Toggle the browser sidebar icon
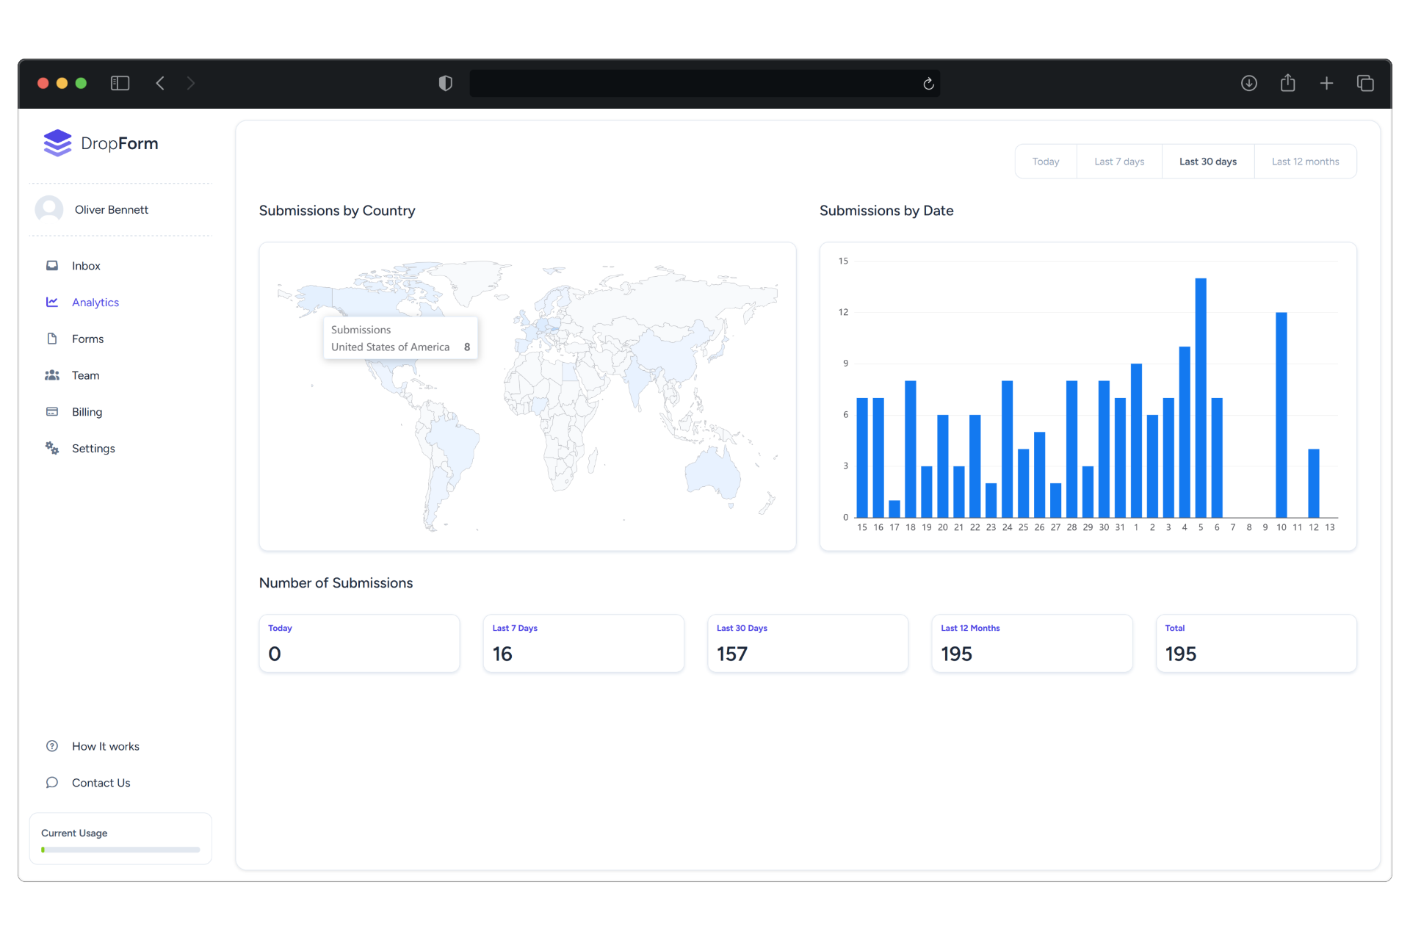 click(120, 83)
